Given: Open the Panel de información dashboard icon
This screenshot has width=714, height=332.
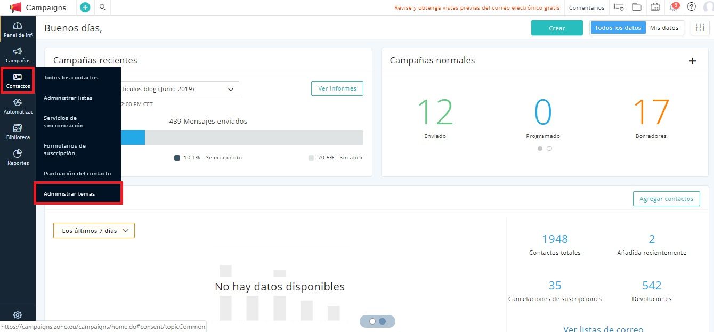Looking at the screenshot, I should point(18,29).
